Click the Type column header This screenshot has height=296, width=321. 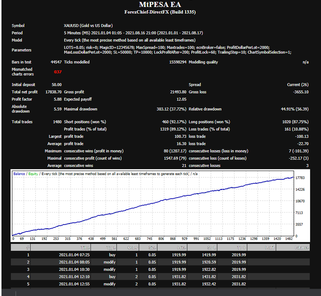[111, 247]
